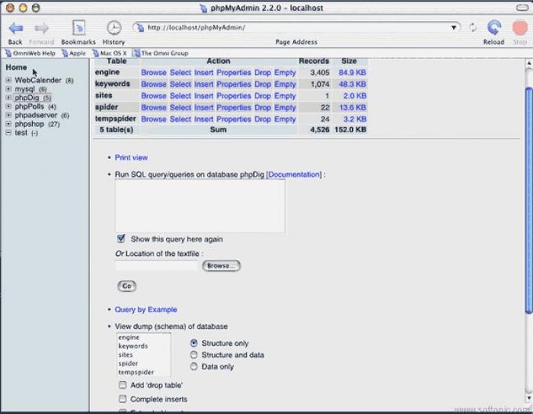Open Properties of the spider table
Screen dimensions: 533x414
pos(234,107)
